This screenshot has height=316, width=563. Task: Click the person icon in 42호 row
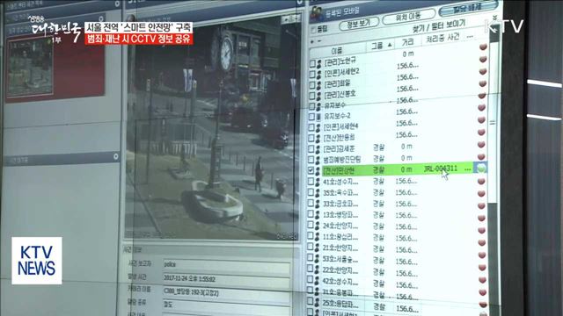pos(317,282)
